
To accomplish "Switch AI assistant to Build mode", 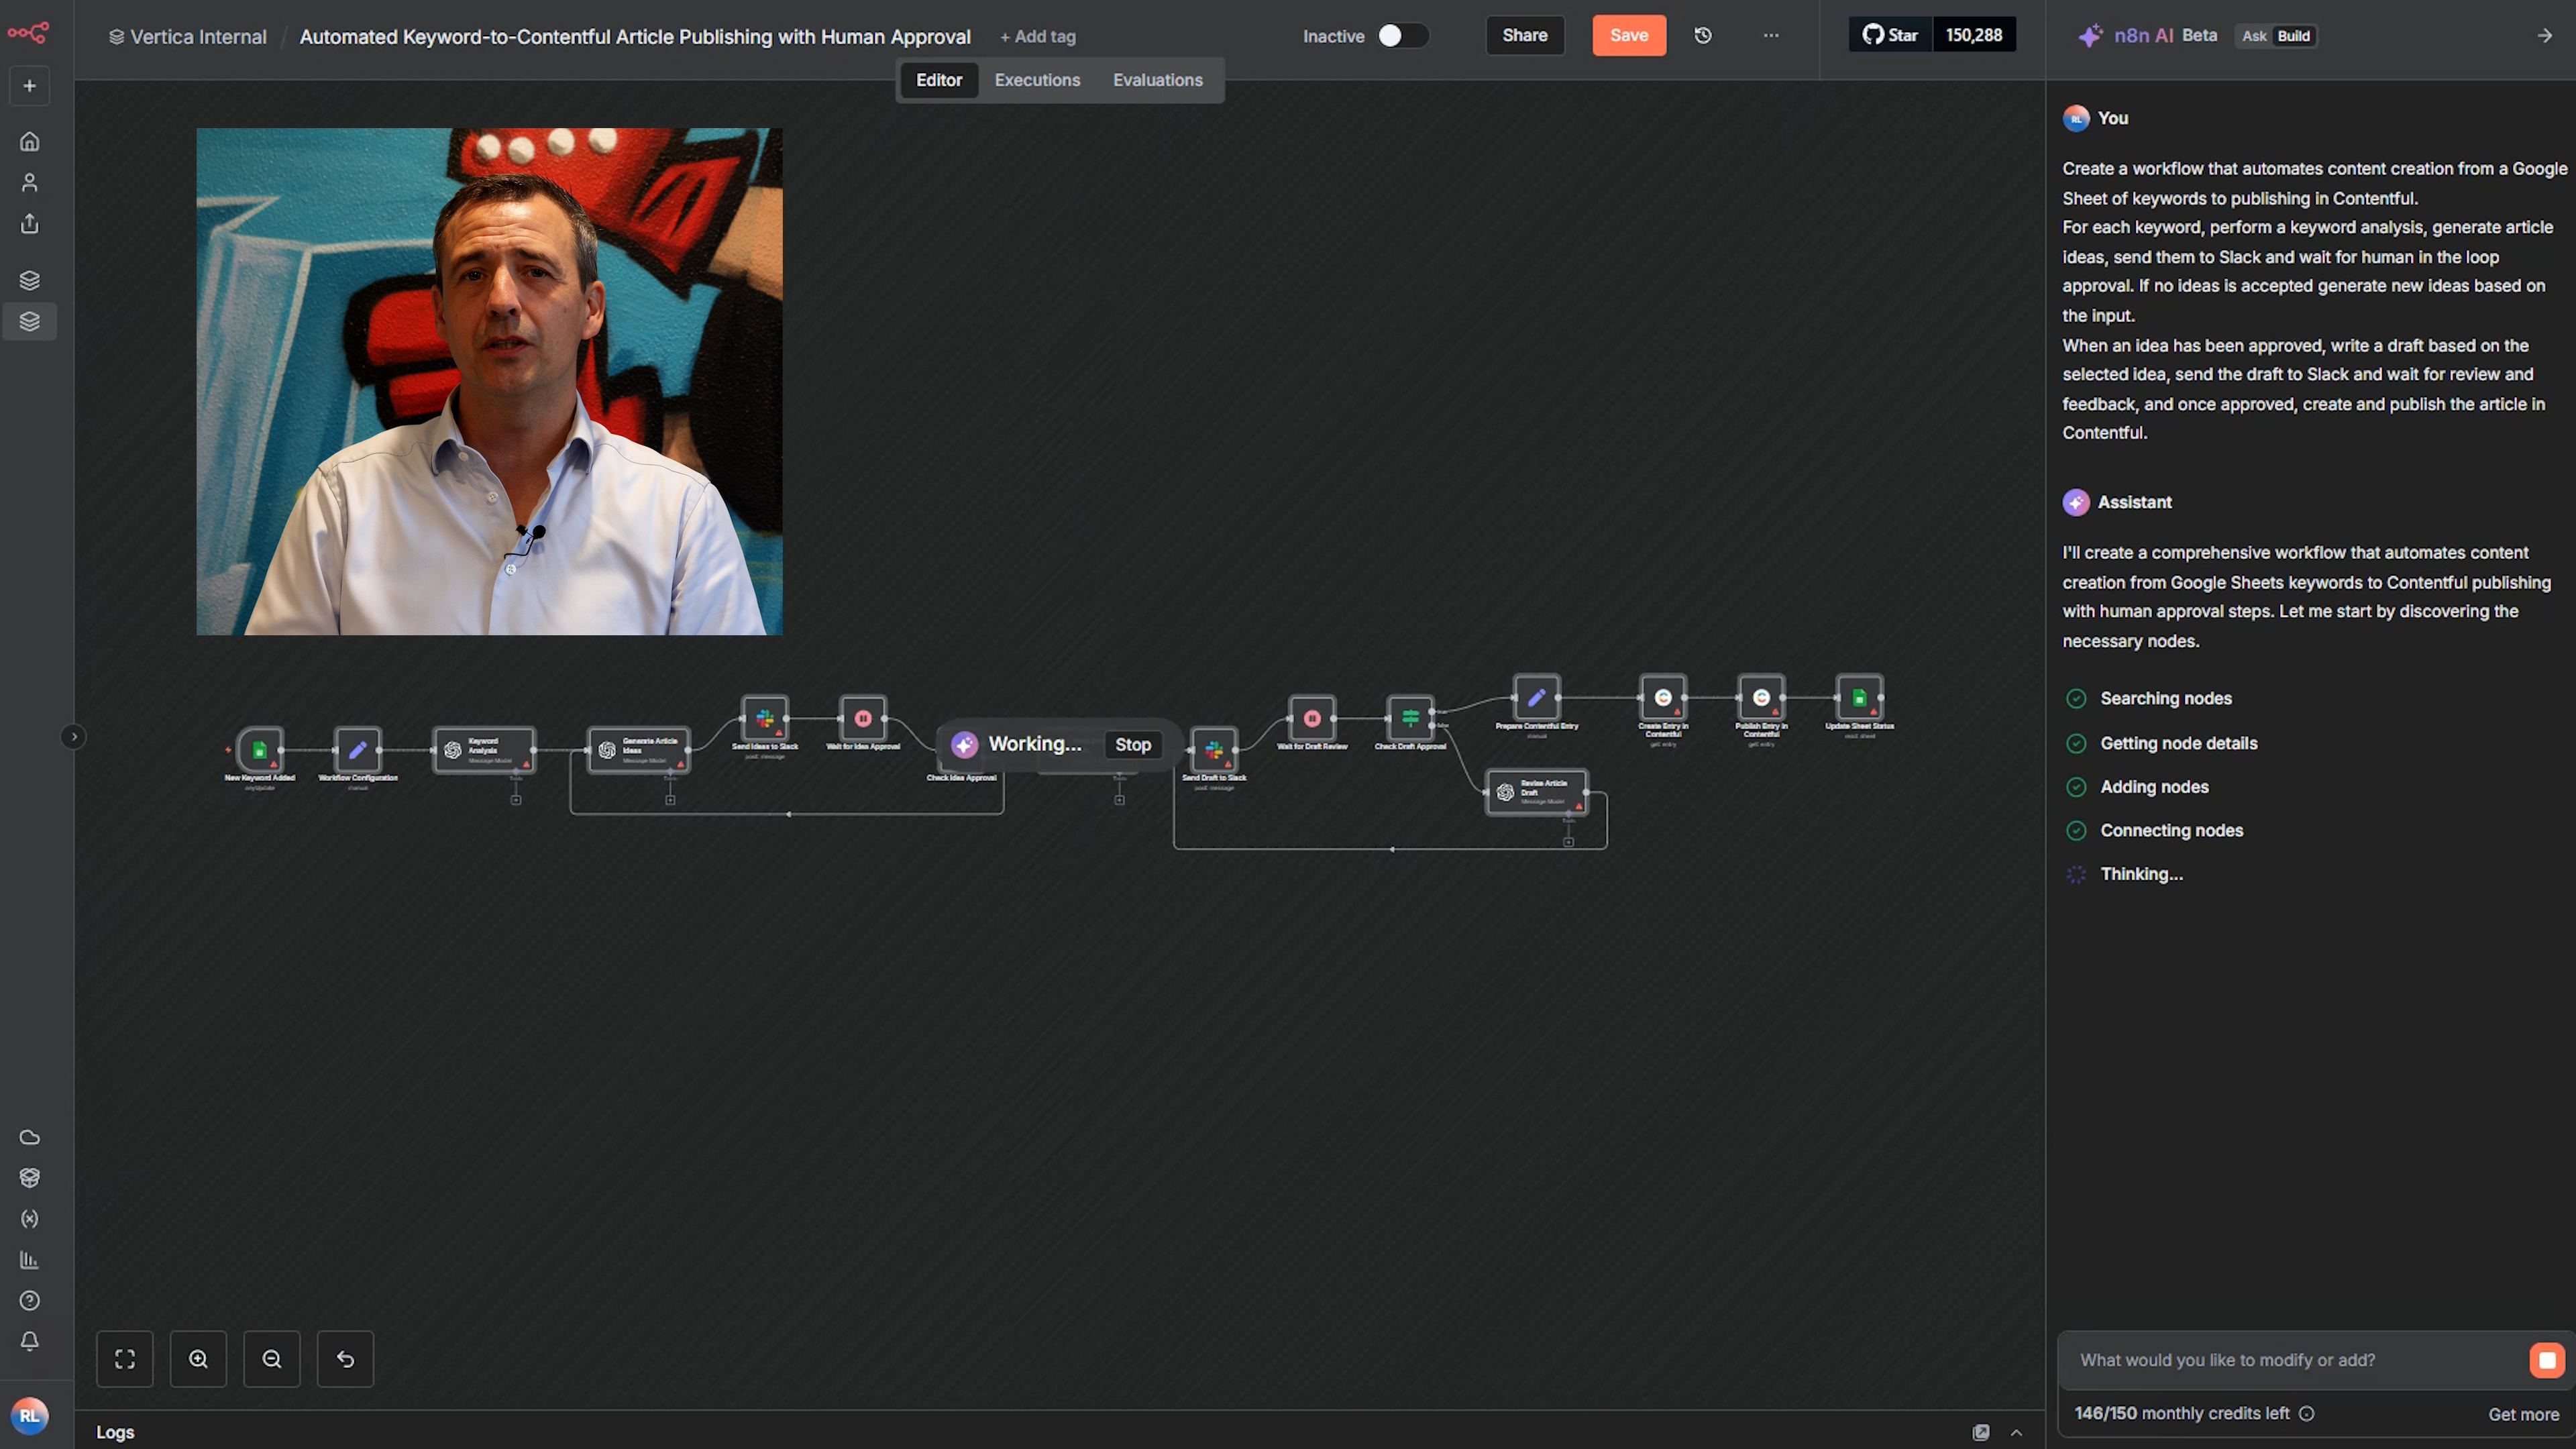I will (x=2293, y=36).
